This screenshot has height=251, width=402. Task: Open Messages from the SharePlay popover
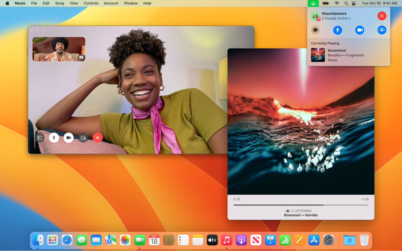[316, 30]
